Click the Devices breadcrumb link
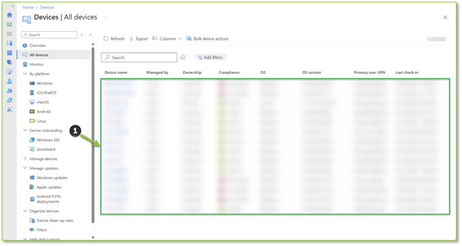This screenshot has height=246, width=462. [47, 7]
